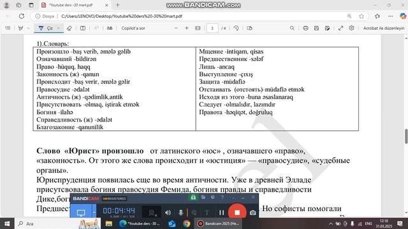408x229 pixels.
Task: Refresh the page
Action: click(x=22, y=16)
